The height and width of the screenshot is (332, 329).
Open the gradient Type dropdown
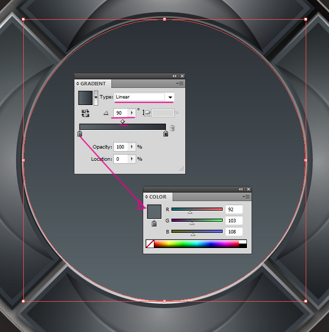click(170, 97)
